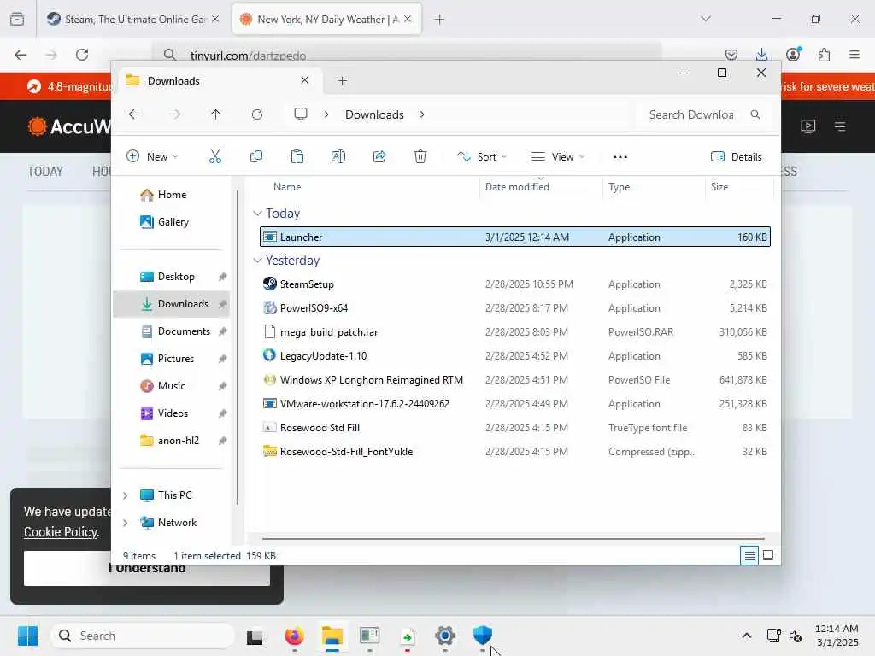Viewport: 875px width, 656px height.
Task: Select the Rosewood Std Fill font file
Action: pyautogui.click(x=515, y=427)
